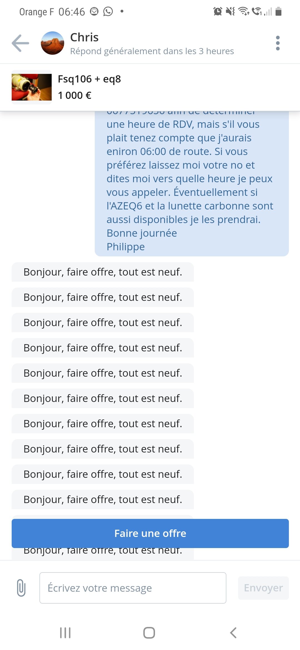
Task: Tap the Wi-Fi status icon
Action: (244, 11)
